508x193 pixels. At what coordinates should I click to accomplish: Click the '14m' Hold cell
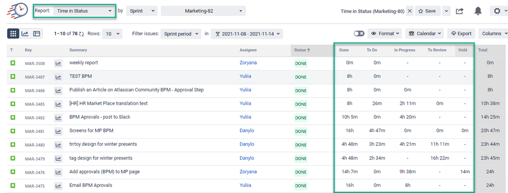pos(465,172)
